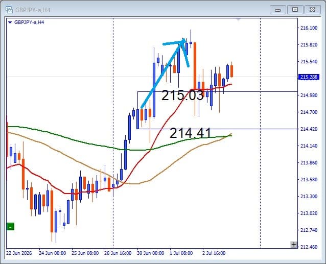Click the 215.820 price scale label
The height and width of the screenshot is (264, 326).
coord(309,45)
